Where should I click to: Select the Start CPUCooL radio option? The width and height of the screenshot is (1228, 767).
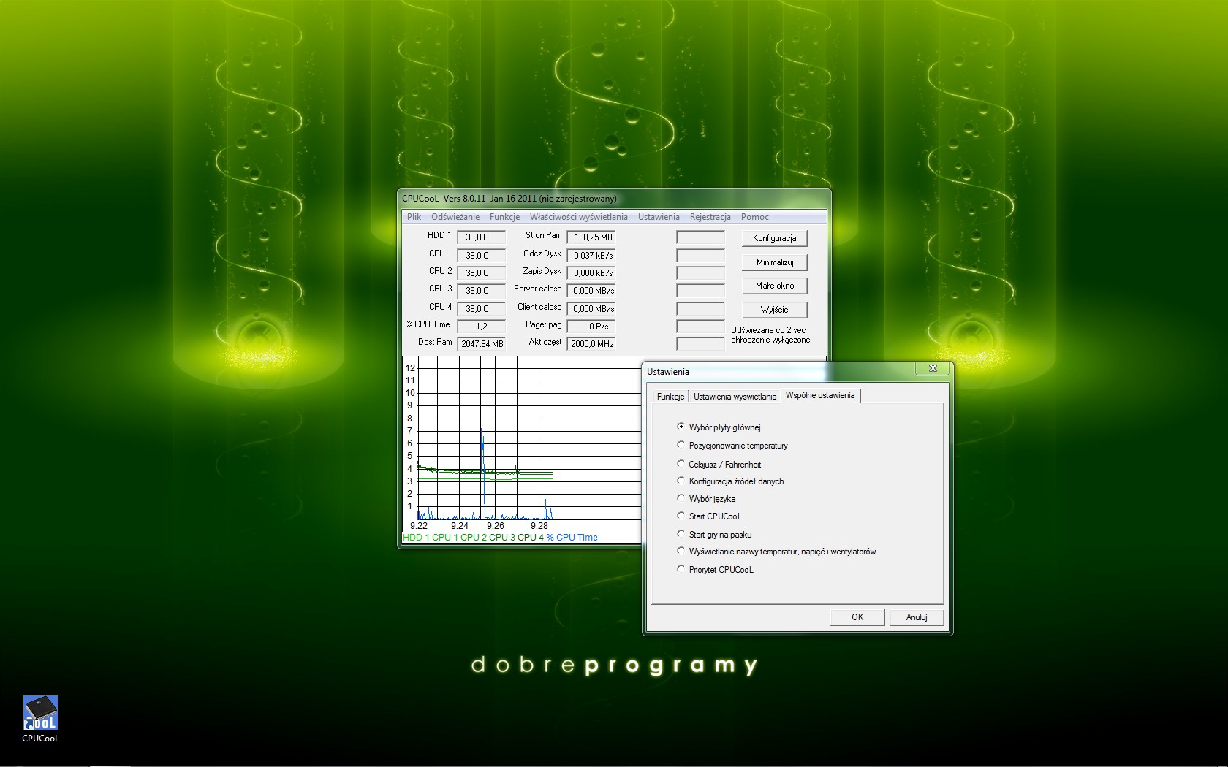(681, 516)
